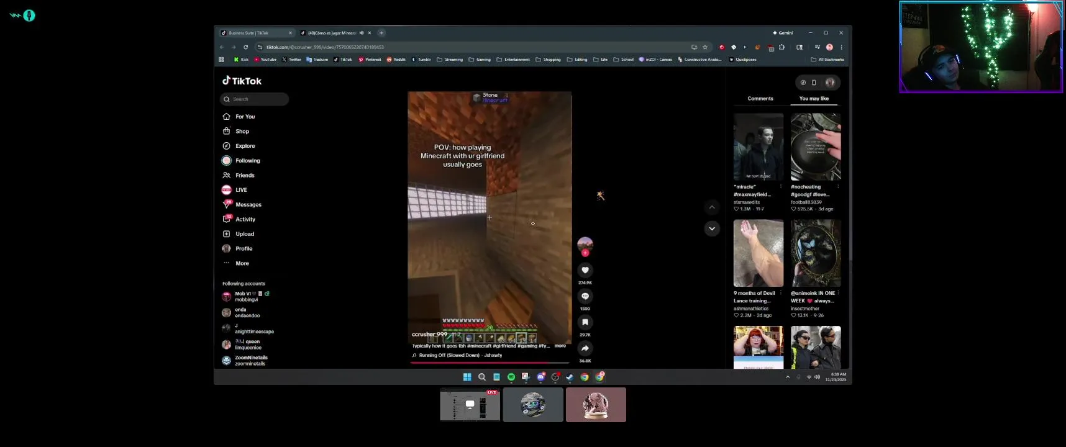Click the ccrusher_999 username on the video
1066x447 pixels.
[x=429, y=335]
